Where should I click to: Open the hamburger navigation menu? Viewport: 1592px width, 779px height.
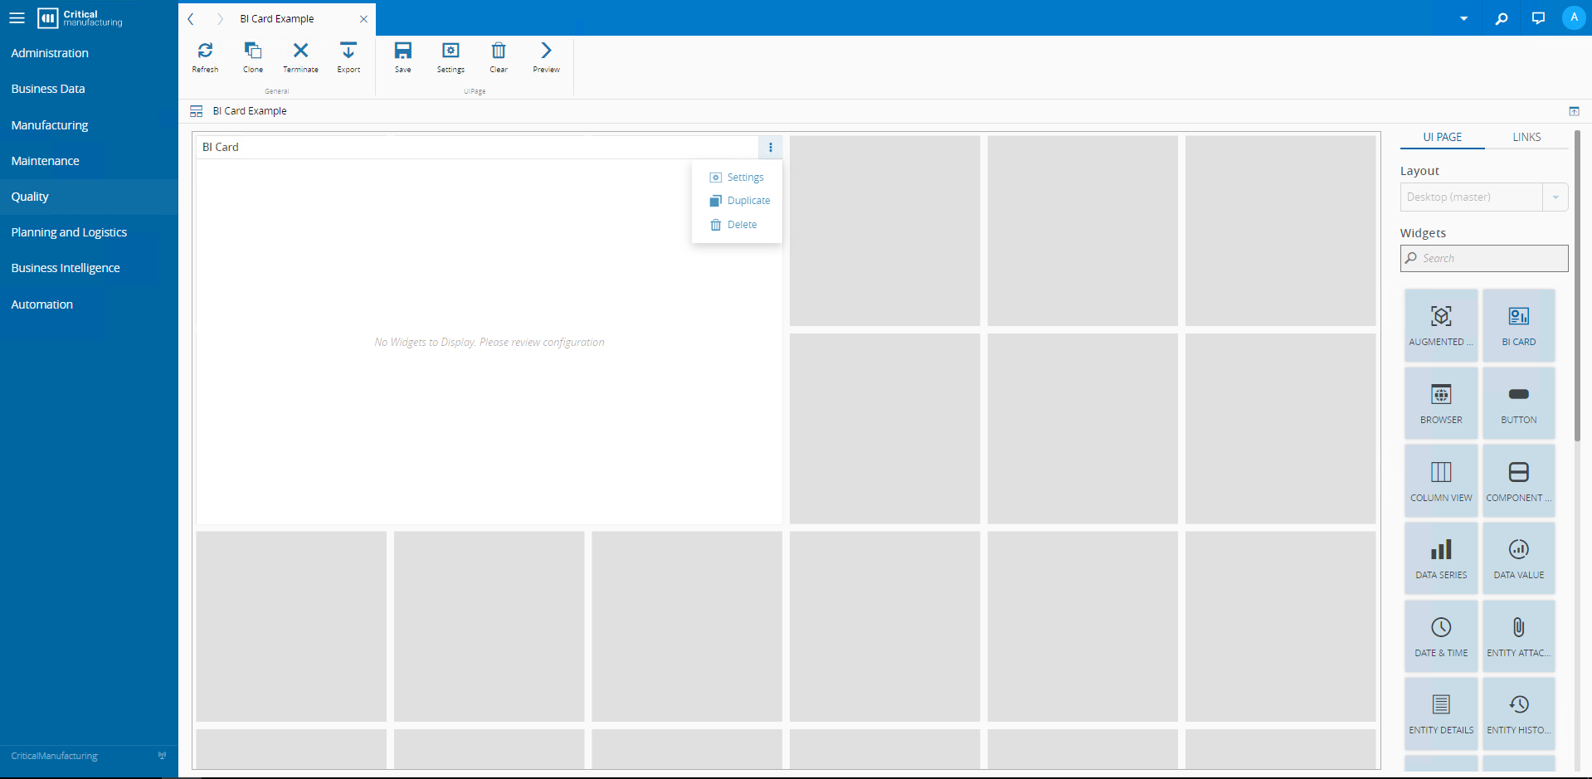(x=17, y=17)
